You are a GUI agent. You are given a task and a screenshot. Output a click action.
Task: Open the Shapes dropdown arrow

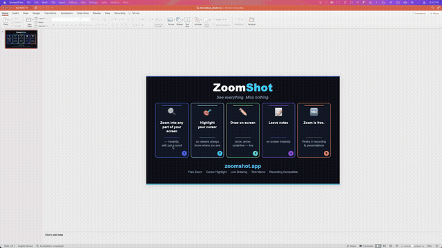183,20
